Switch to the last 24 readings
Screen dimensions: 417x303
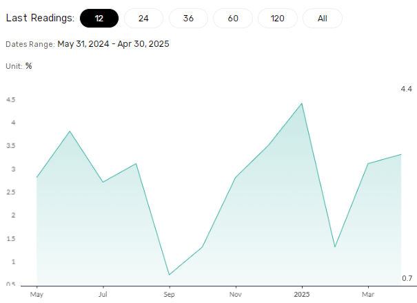point(143,18)
